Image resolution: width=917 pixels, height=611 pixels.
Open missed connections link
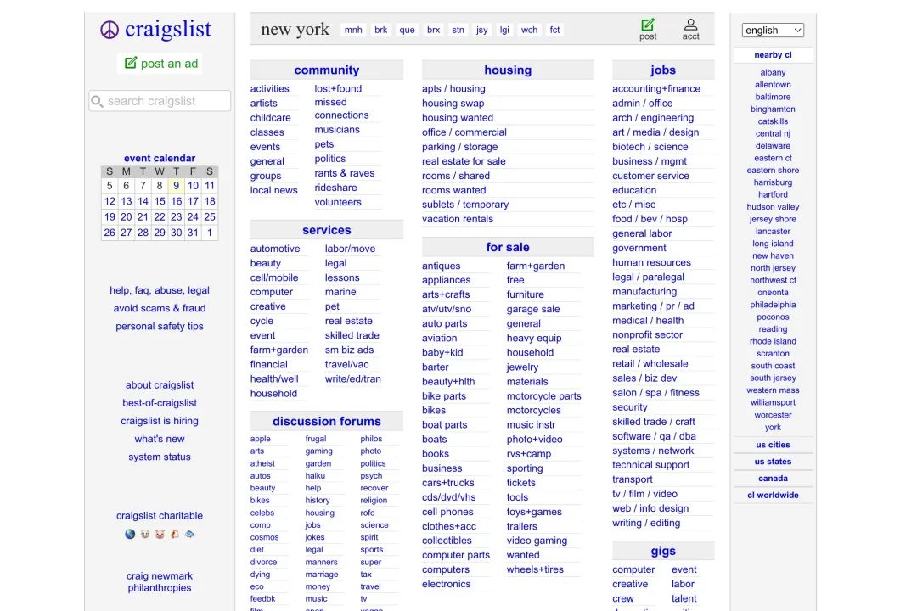pos(341,109)
